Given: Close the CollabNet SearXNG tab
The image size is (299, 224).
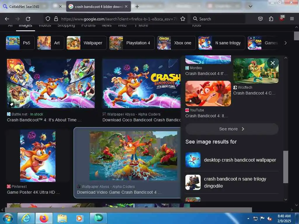Looking at the screenshot, I should 60,6.
